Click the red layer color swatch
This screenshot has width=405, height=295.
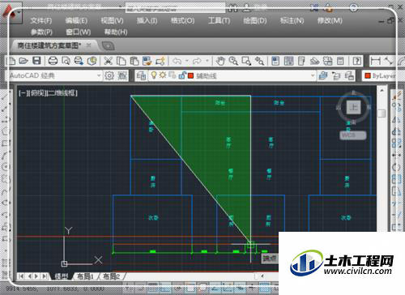(190, 75)
